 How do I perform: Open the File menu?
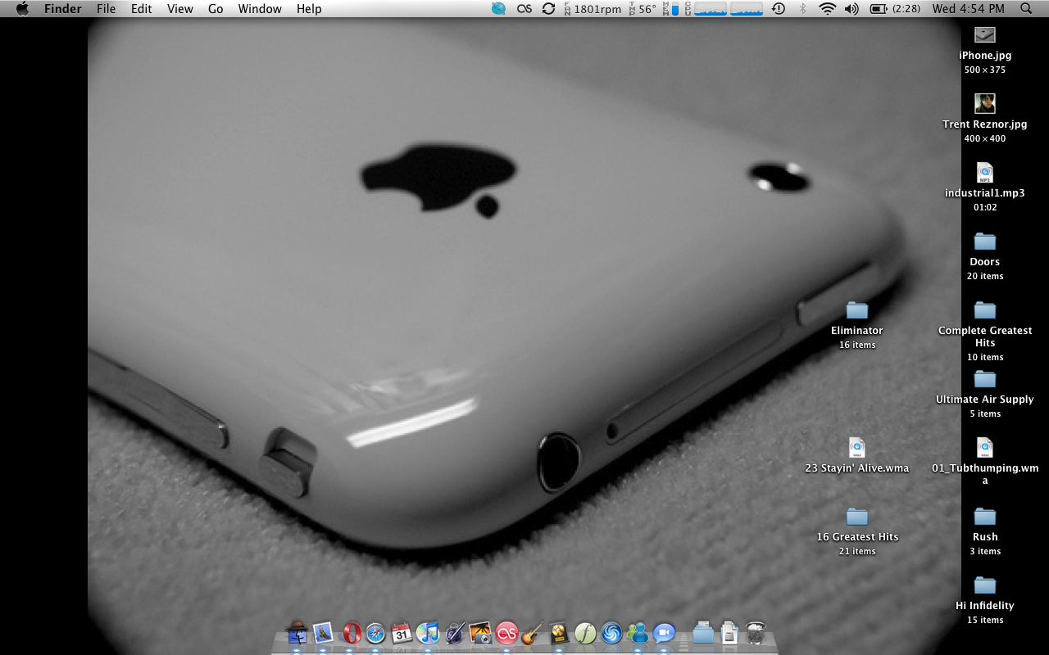(x=106, y=9)
